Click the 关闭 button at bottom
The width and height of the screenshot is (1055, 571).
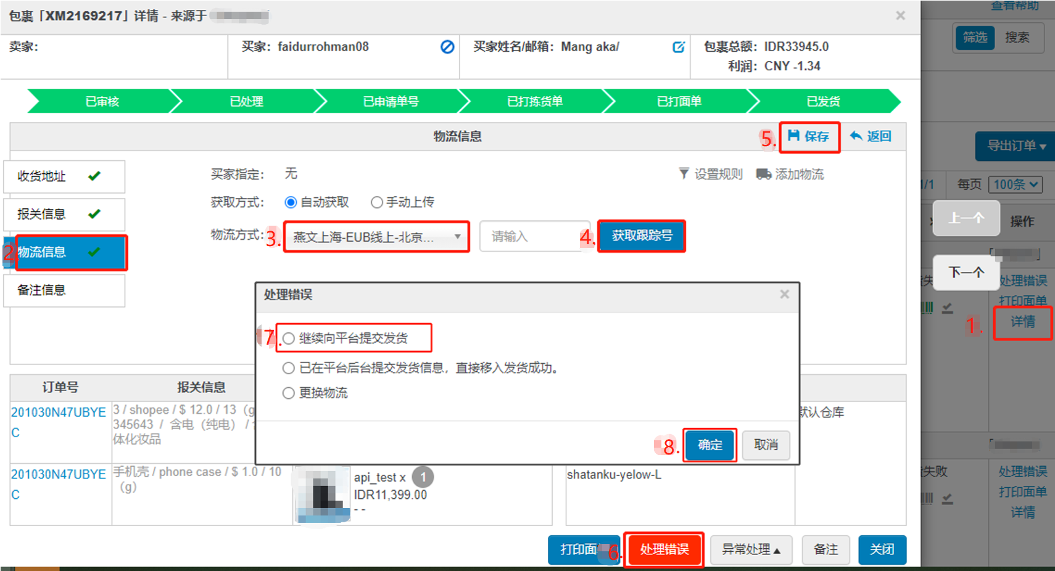[882, 549]
